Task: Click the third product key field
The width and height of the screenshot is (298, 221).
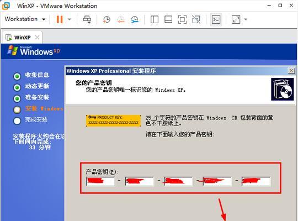Action: tap(178, 181)
